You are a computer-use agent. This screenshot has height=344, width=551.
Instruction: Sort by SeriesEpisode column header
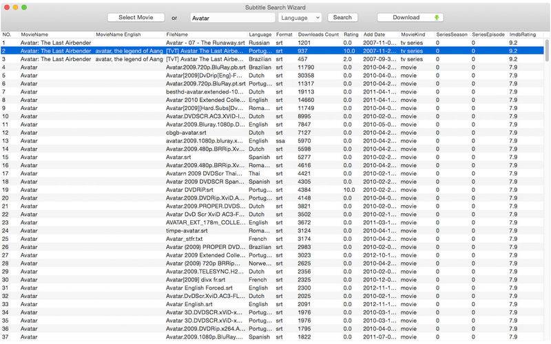488,34
